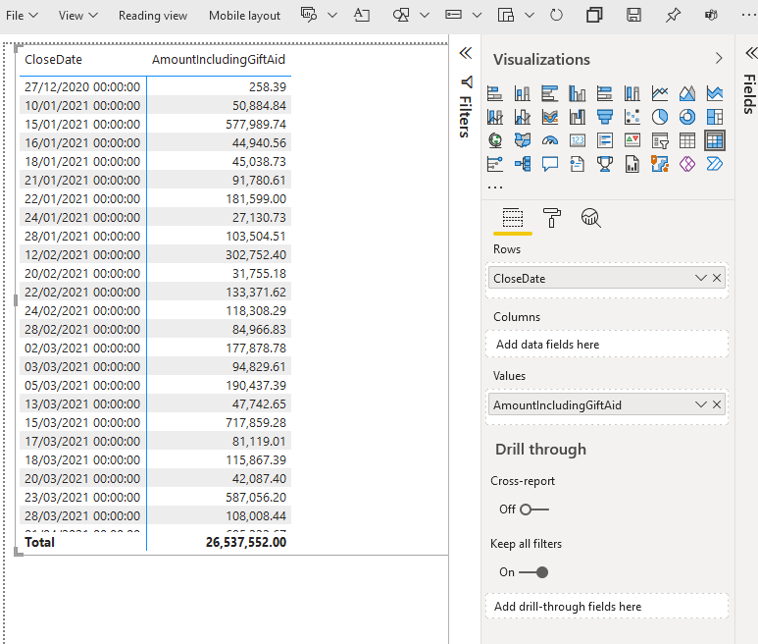
Task: Select the scatter chart visual
Action: (x=632, y=117)
